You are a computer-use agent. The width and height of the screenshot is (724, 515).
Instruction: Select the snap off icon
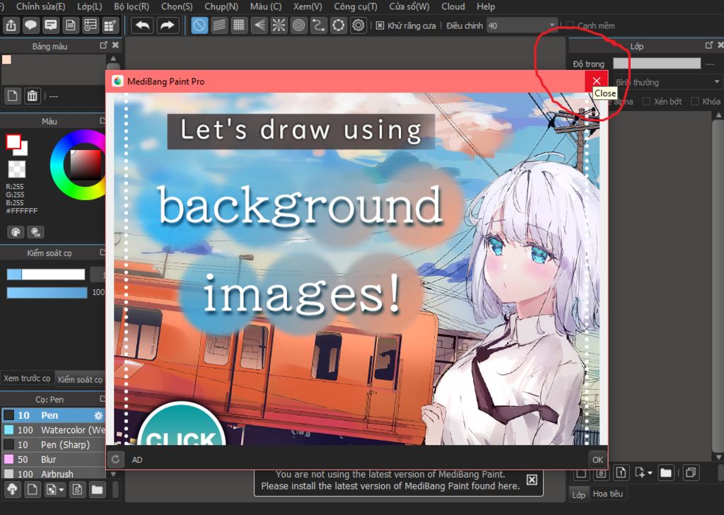point(199,25)
